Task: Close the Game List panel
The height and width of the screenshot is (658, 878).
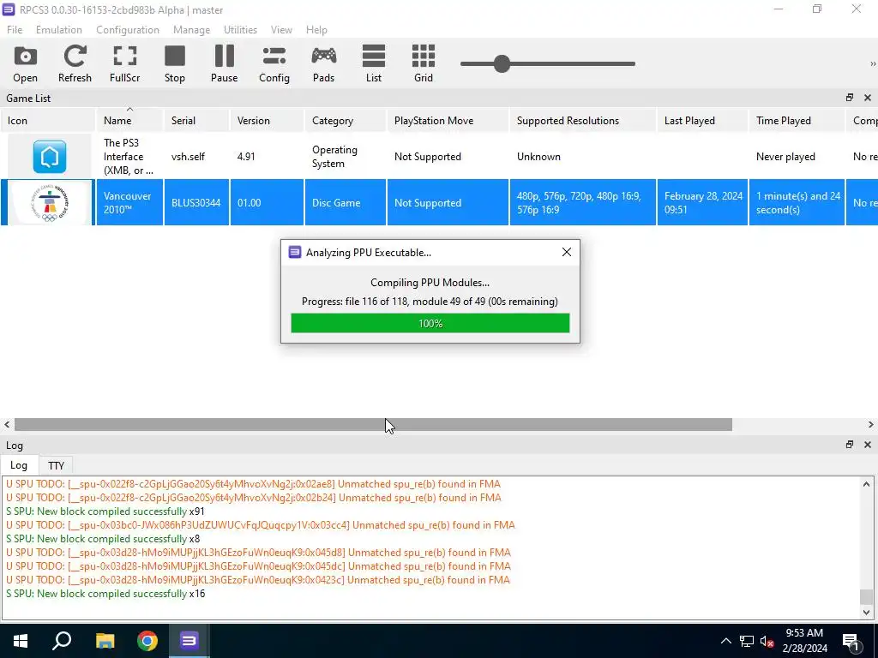Action: point(868,98)
